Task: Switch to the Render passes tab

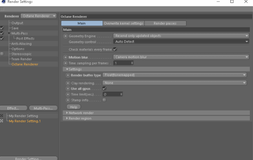Action: [x=165, y=23]
